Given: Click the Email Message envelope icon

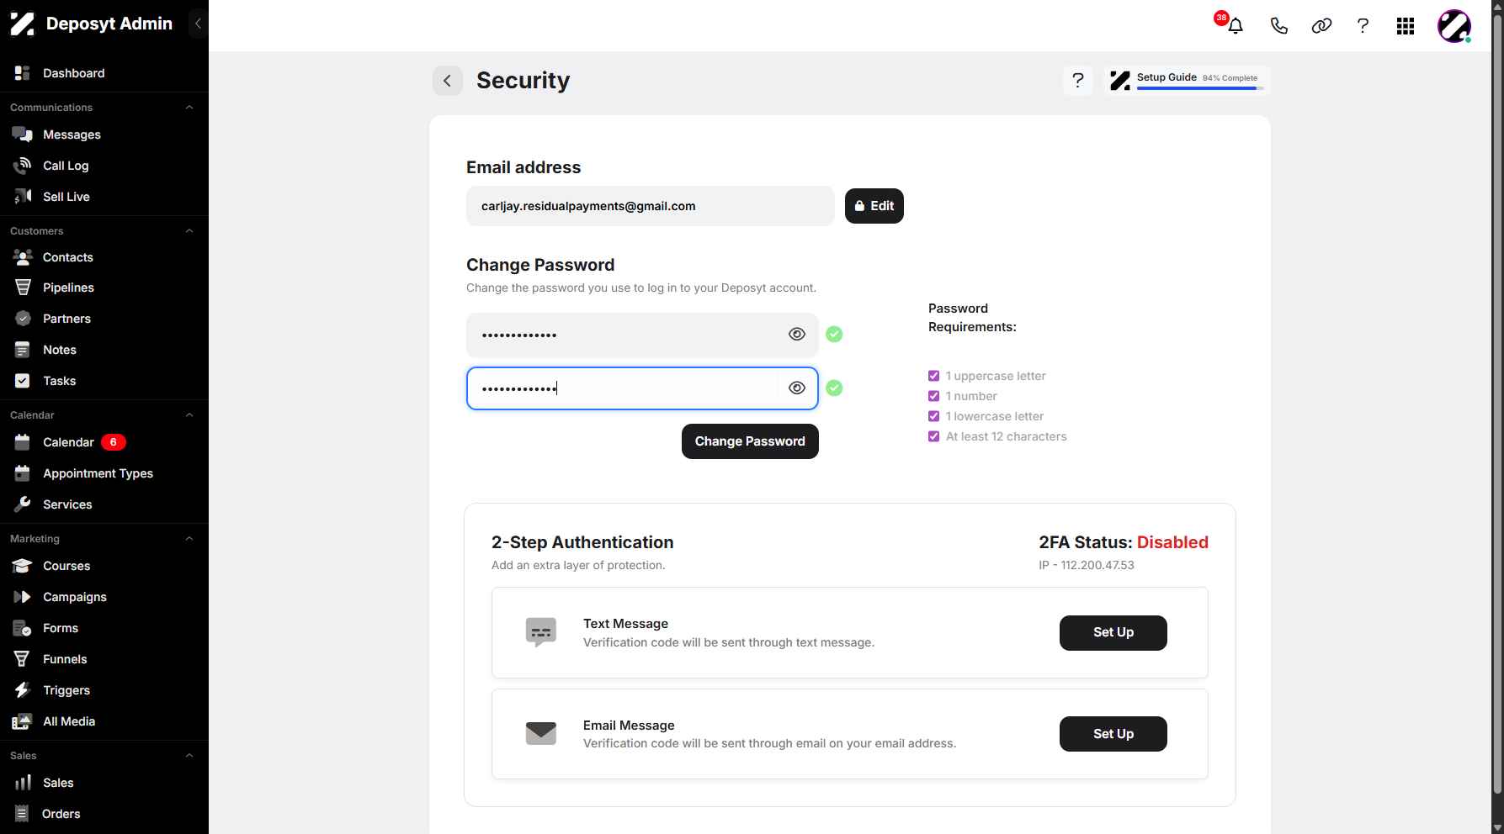Looking at the screenshot, I should [541, 733].
